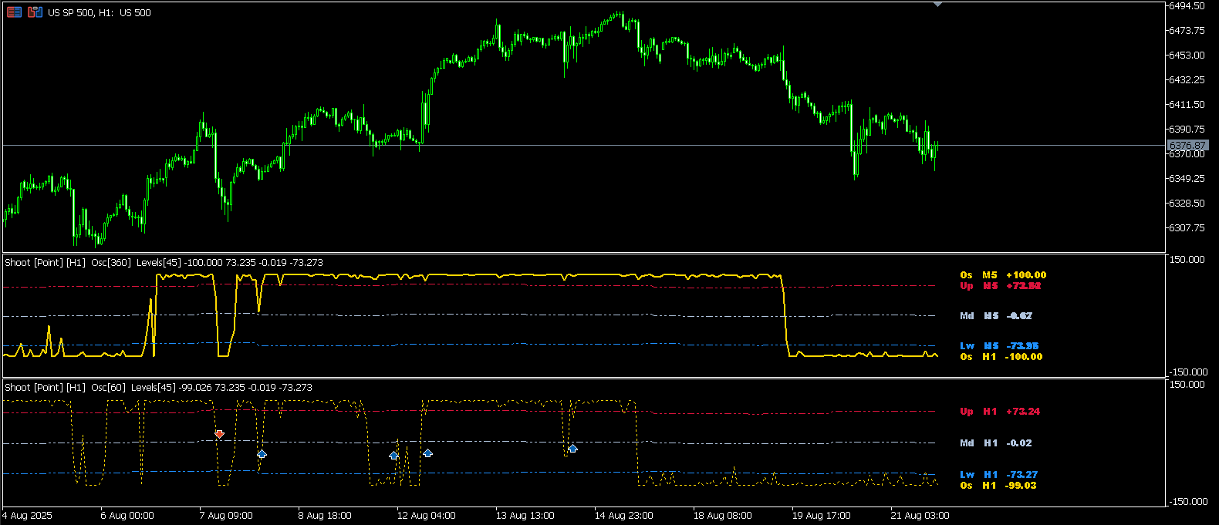Click the 'Lw M5' blue readout
1219x525 pixels.
[x=999, y=346]
